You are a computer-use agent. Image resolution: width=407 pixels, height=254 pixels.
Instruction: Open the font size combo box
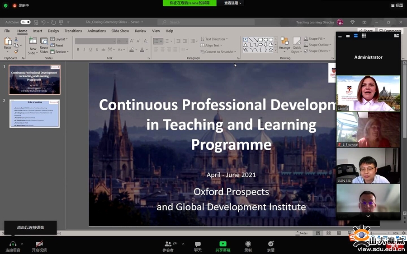pos(122,41)
